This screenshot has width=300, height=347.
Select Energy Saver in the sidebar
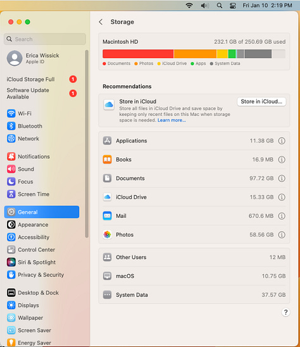click(42, 343)
